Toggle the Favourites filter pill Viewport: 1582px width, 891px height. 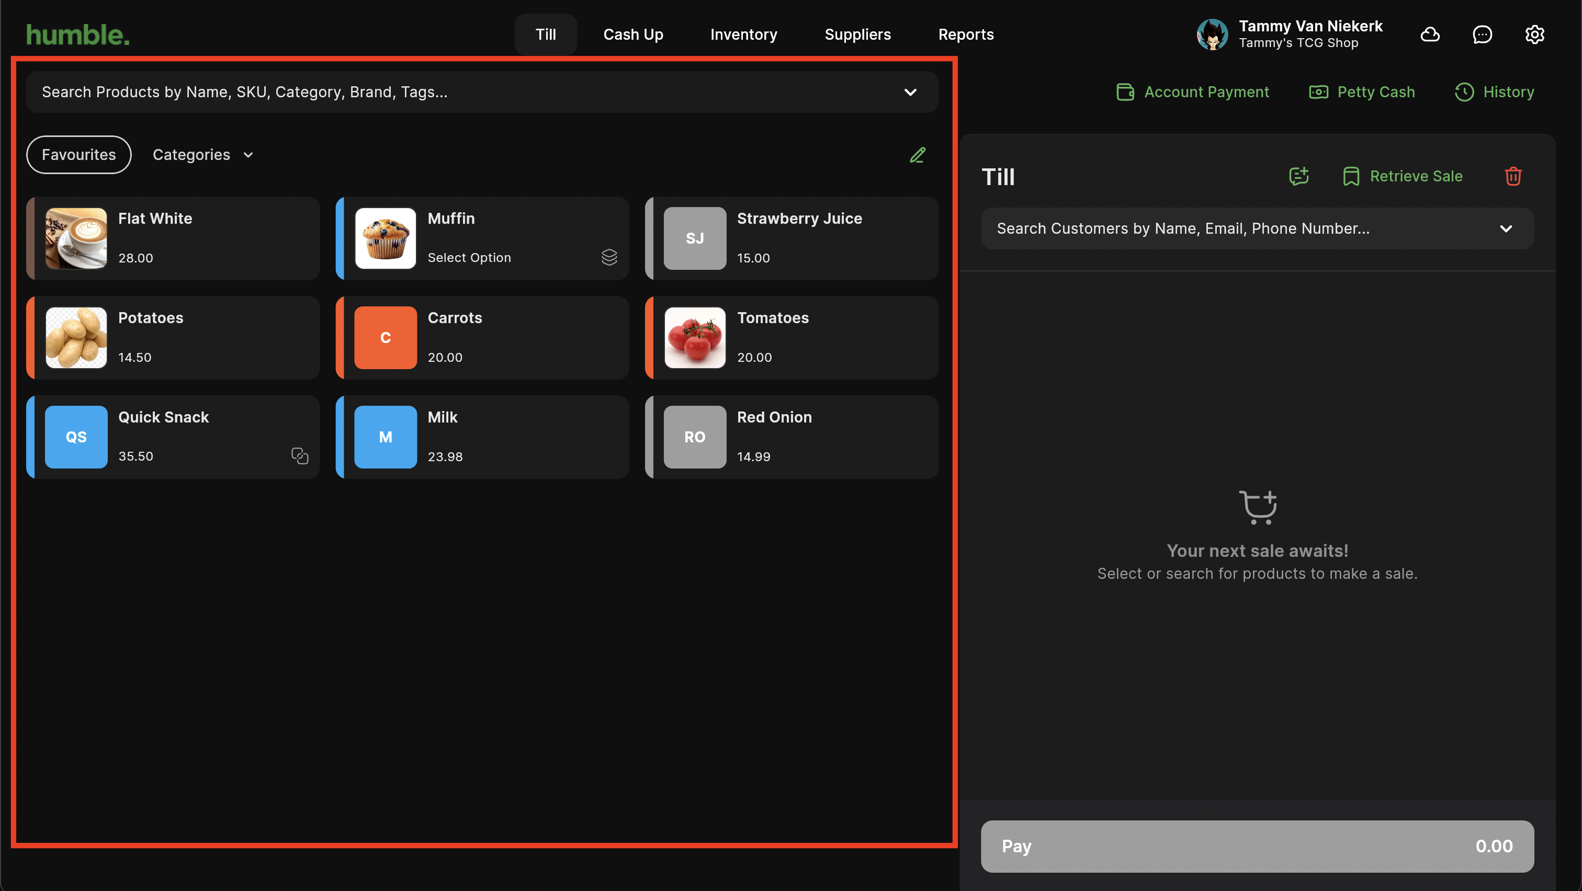(x=78, y=155)
